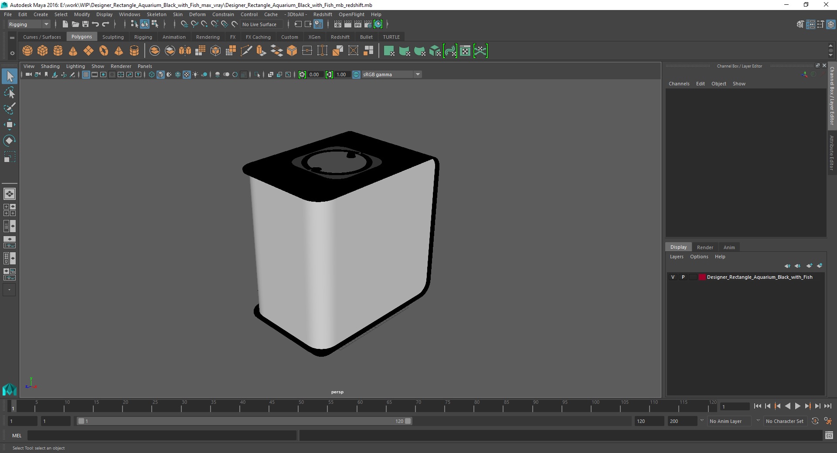The height and width of the screenshot is (453, 837).
Task: Create a polygon pyramid from the shelf
Action: (x=119, y=51)
